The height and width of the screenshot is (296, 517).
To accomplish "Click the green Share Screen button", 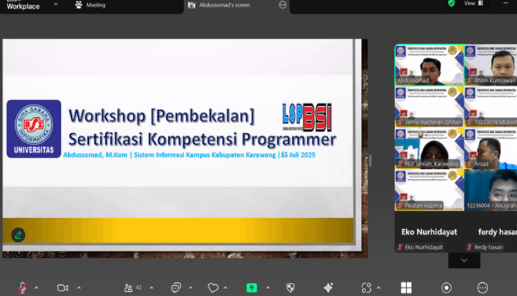I will point(252,288).
